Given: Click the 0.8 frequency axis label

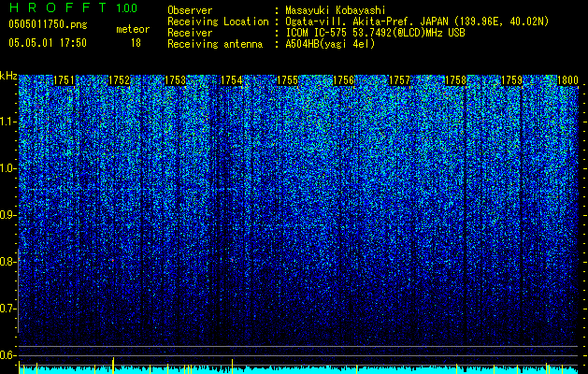Looking at the screenshot, I should pyautogui.click(x=7, y=262).
